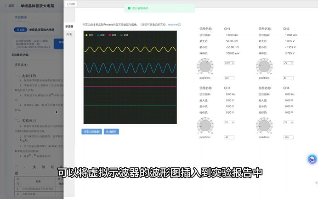Viewport: 318px width, 199px height.
Task: Click CH1 minimum value -50.00 mV
Action: 233,47
